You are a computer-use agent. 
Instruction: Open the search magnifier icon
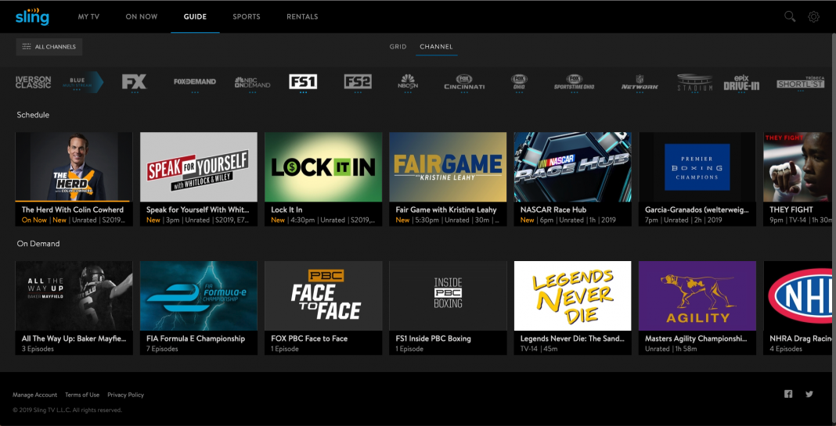790,16
